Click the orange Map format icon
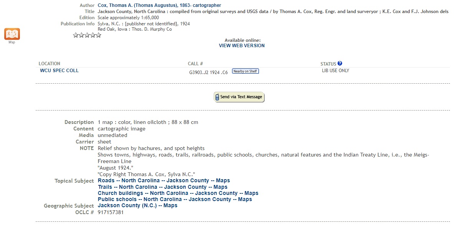This screenshot has width=458, height=226. pyautogui.click(x=12, y=34)
